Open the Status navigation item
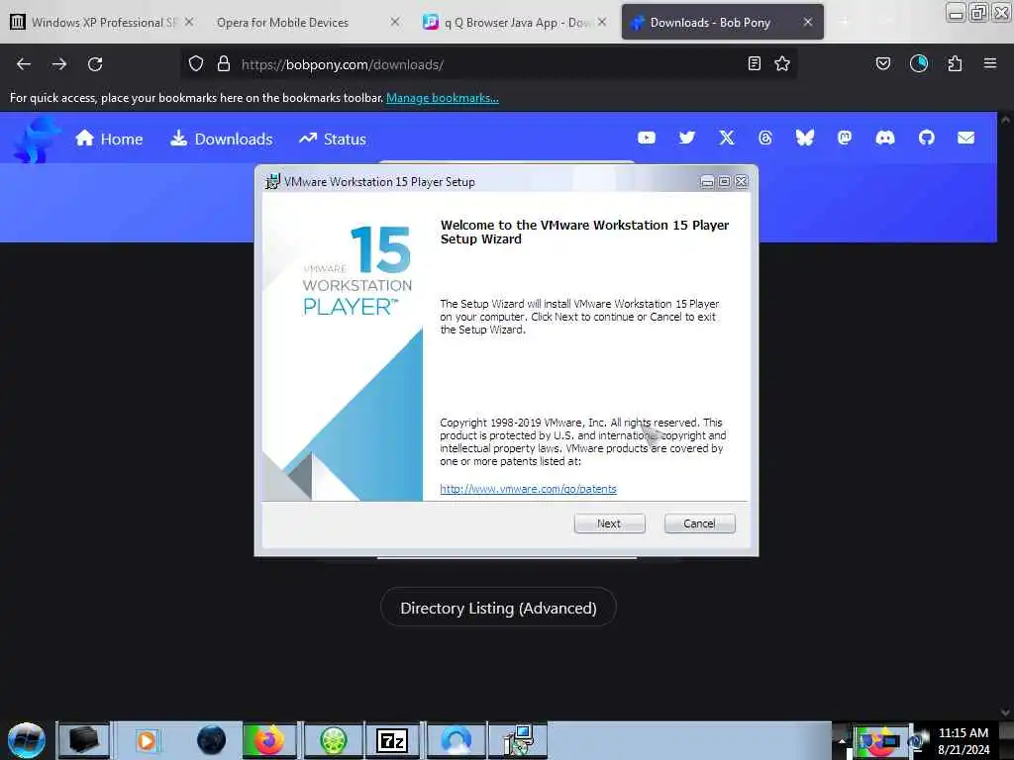Viewport: 1014px width, 760px height. pos(333,139)
